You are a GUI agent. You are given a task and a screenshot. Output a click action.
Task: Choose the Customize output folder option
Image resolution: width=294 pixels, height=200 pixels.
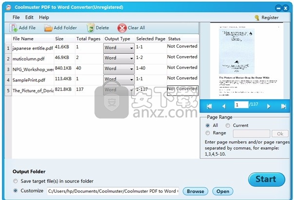[x=16, y=191]
